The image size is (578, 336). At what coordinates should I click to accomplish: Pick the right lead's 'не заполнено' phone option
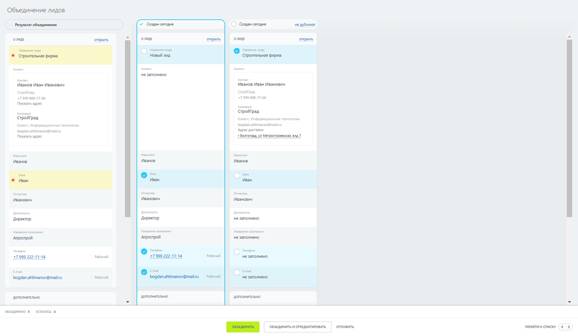click(237, 252)
